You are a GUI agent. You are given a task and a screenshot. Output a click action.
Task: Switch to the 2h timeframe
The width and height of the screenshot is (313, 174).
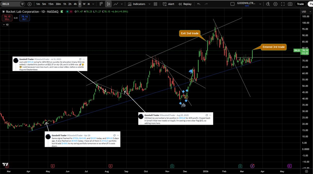click(70, 4)
